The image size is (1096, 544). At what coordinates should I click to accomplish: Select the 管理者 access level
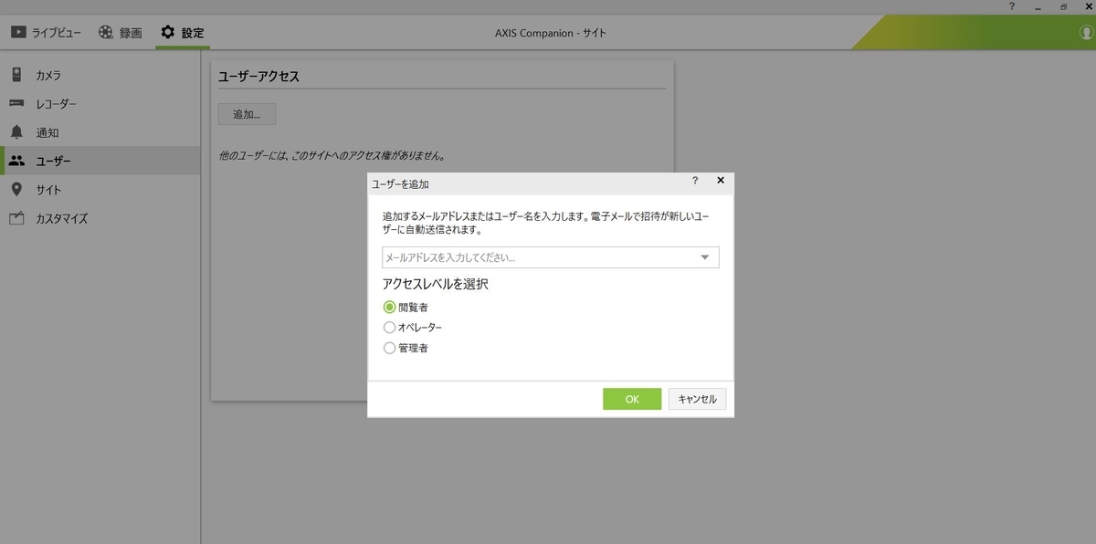(x=390, y=348)
